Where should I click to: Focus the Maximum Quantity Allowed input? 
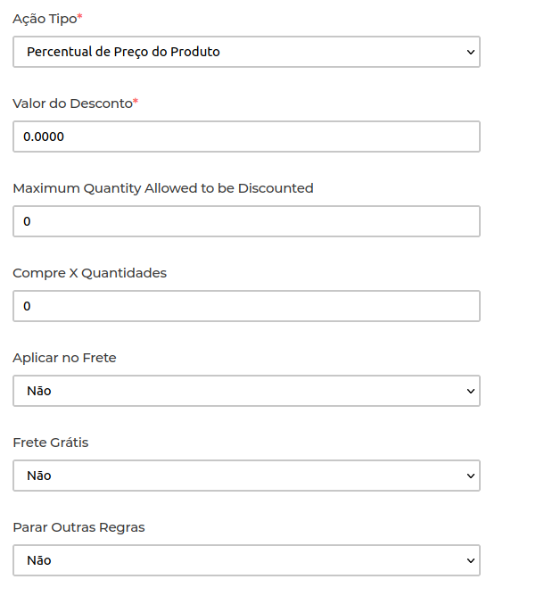[x=246, y=221]
